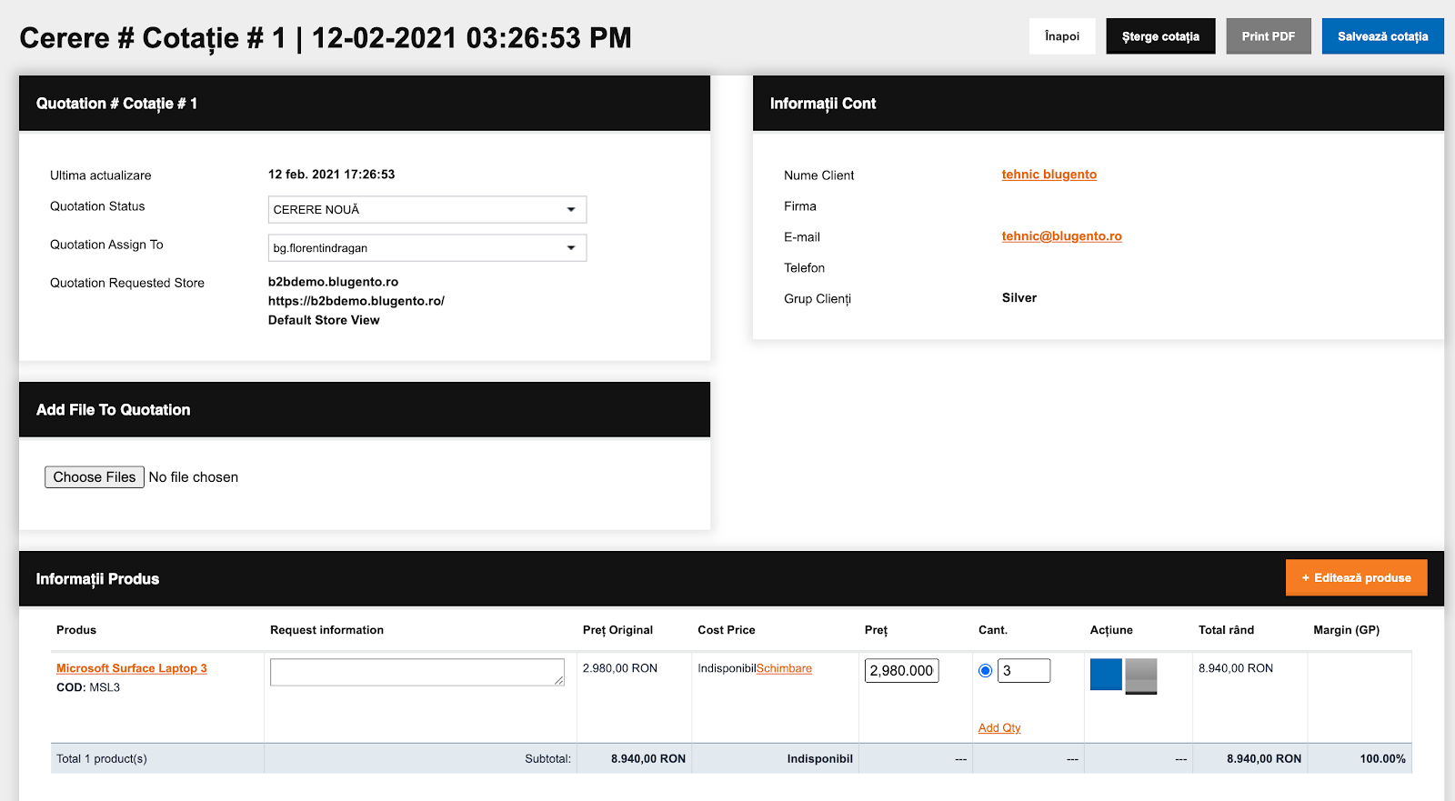1455x801 pixels.
Task: Click the 'COD: MSL3' product code
Action: tap(88, 687)
